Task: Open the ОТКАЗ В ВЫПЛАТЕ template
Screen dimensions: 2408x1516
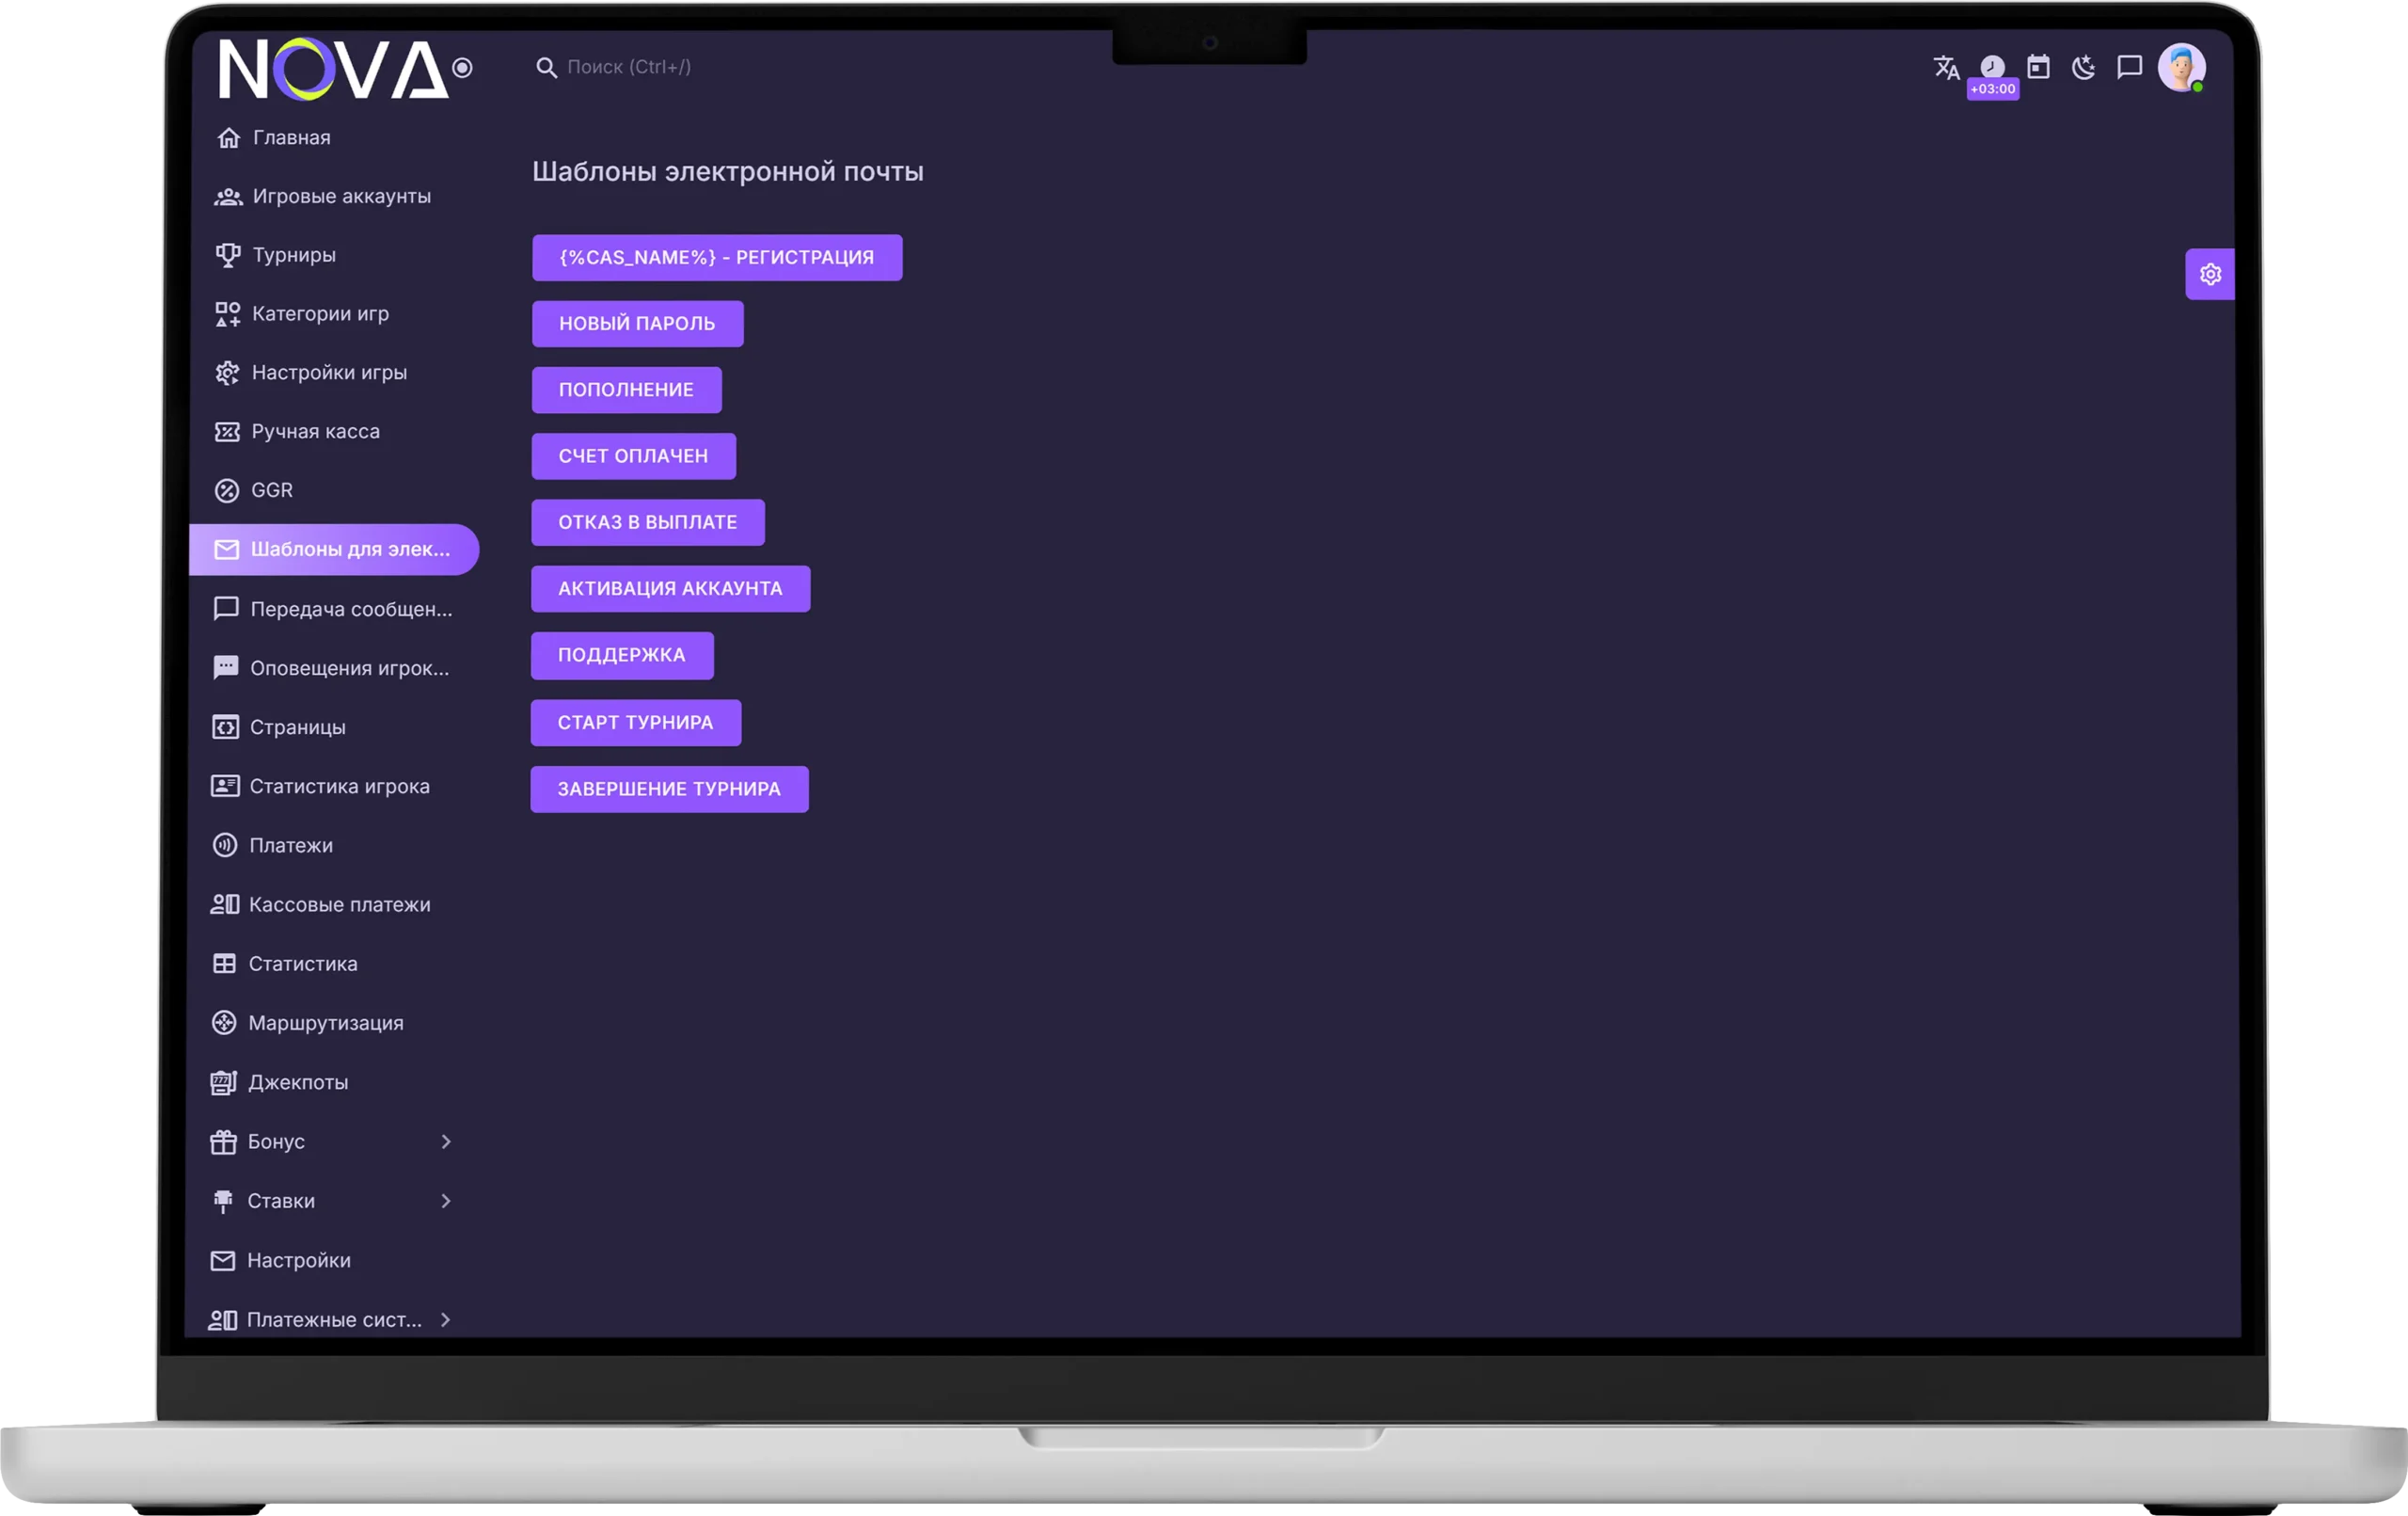Action: (x=647, y=522)
